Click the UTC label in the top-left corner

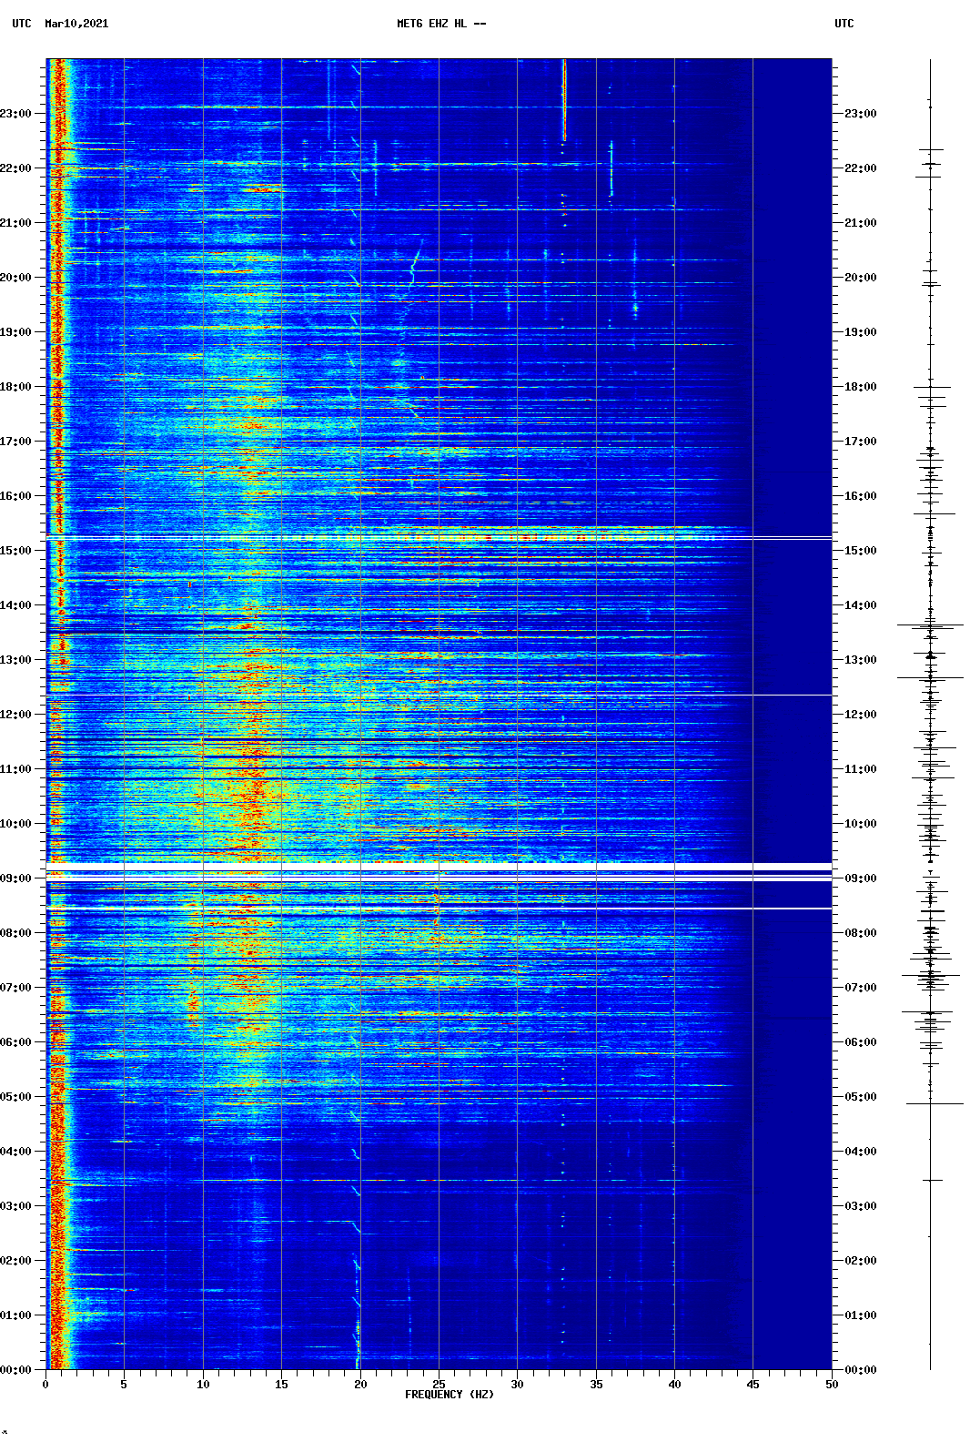click(22, 24)
